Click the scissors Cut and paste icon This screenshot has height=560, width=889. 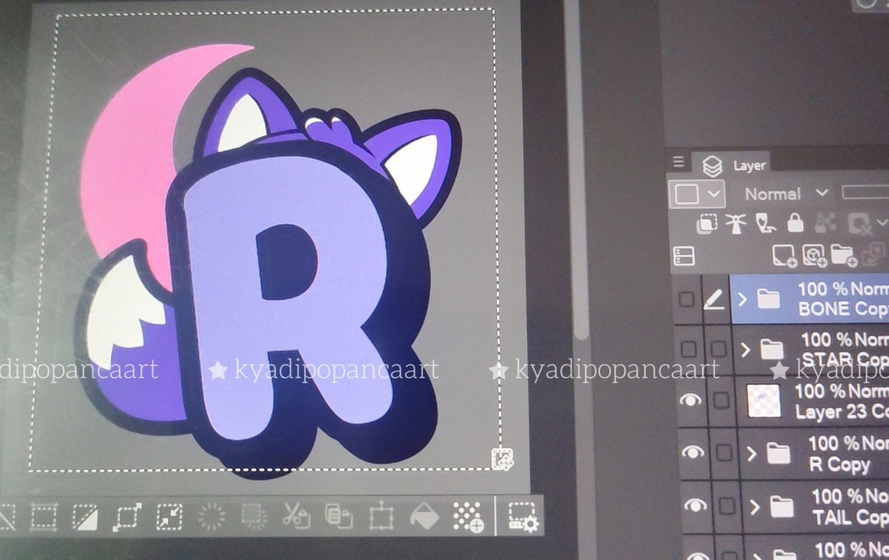[x=296, y=516]
